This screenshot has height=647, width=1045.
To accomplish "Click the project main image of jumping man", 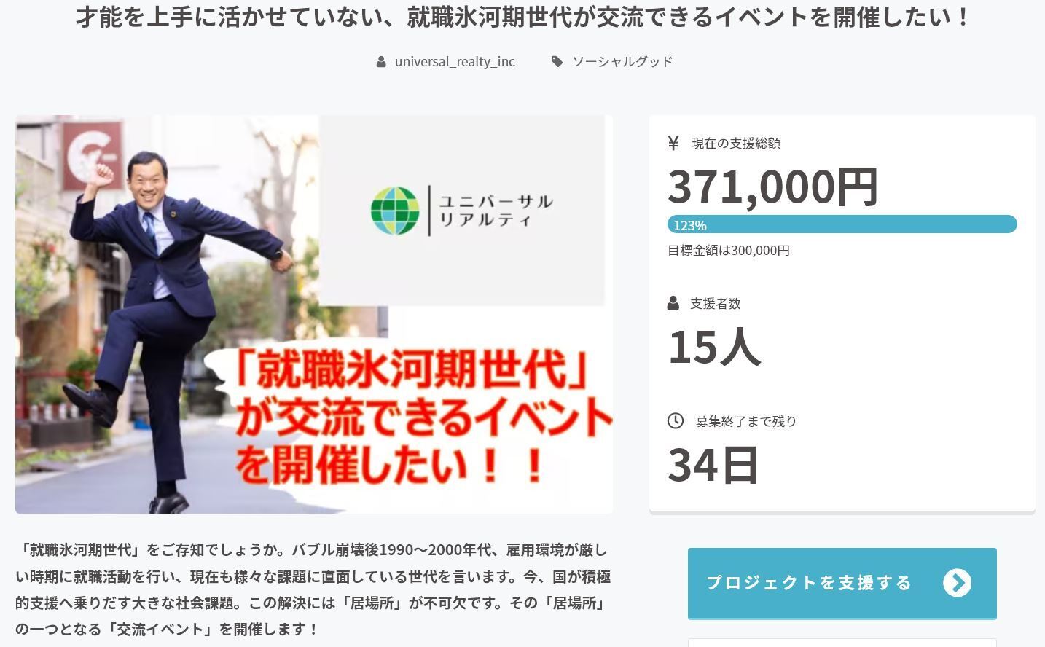I will click(x=314, y=314).
